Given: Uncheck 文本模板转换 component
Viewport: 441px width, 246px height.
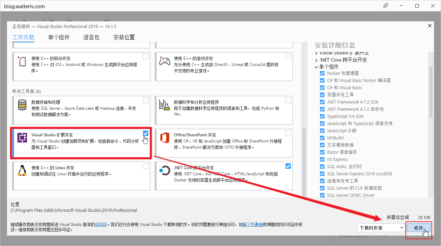Looking at the screenshot, I should click(322, 145).
